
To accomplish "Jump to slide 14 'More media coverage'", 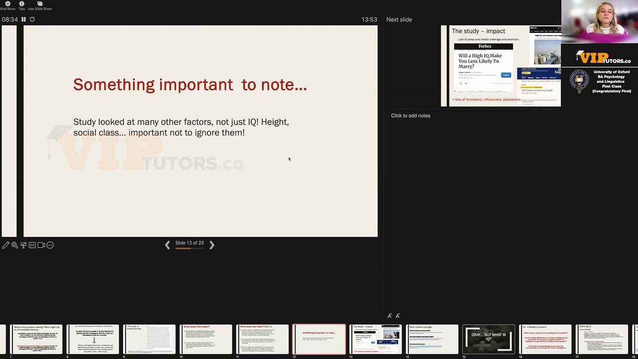I will point(432,339).
